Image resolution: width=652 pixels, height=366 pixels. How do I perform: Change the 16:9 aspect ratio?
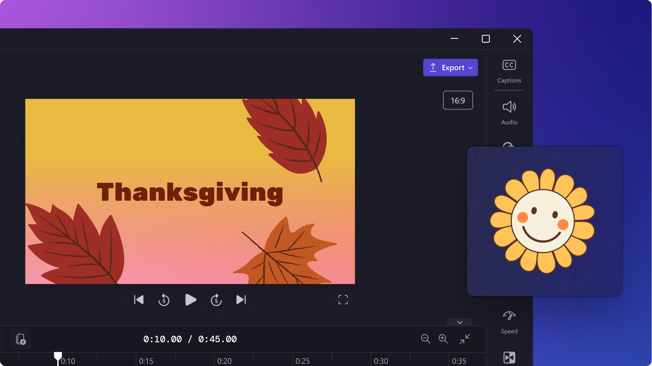pyautogui.click(x=458, y=100)
